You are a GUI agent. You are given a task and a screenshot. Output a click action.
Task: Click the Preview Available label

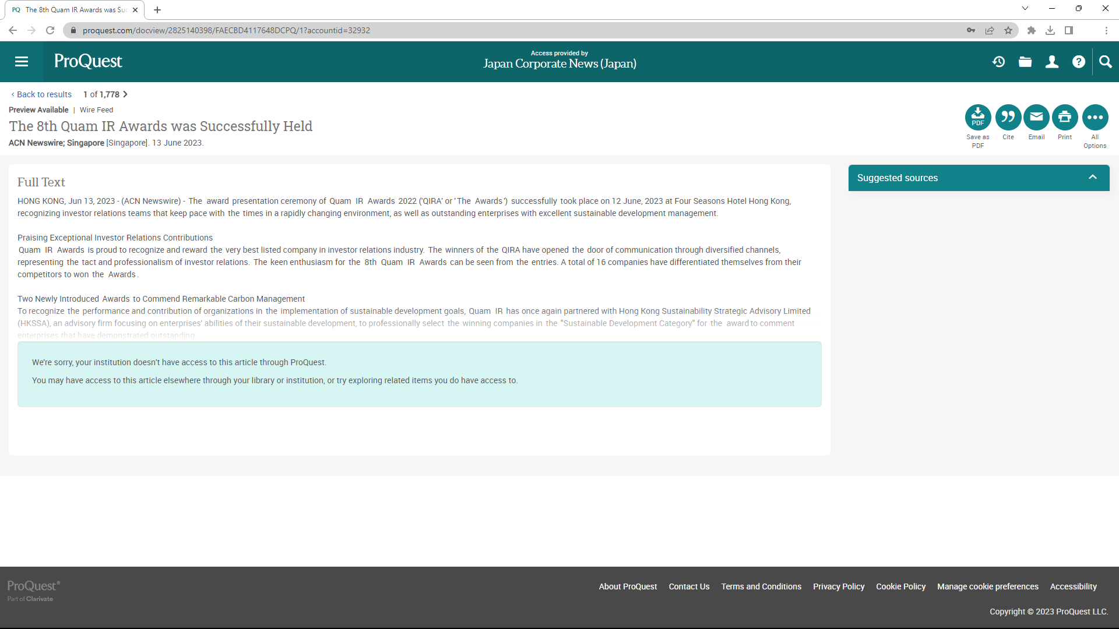pos(38,110)
